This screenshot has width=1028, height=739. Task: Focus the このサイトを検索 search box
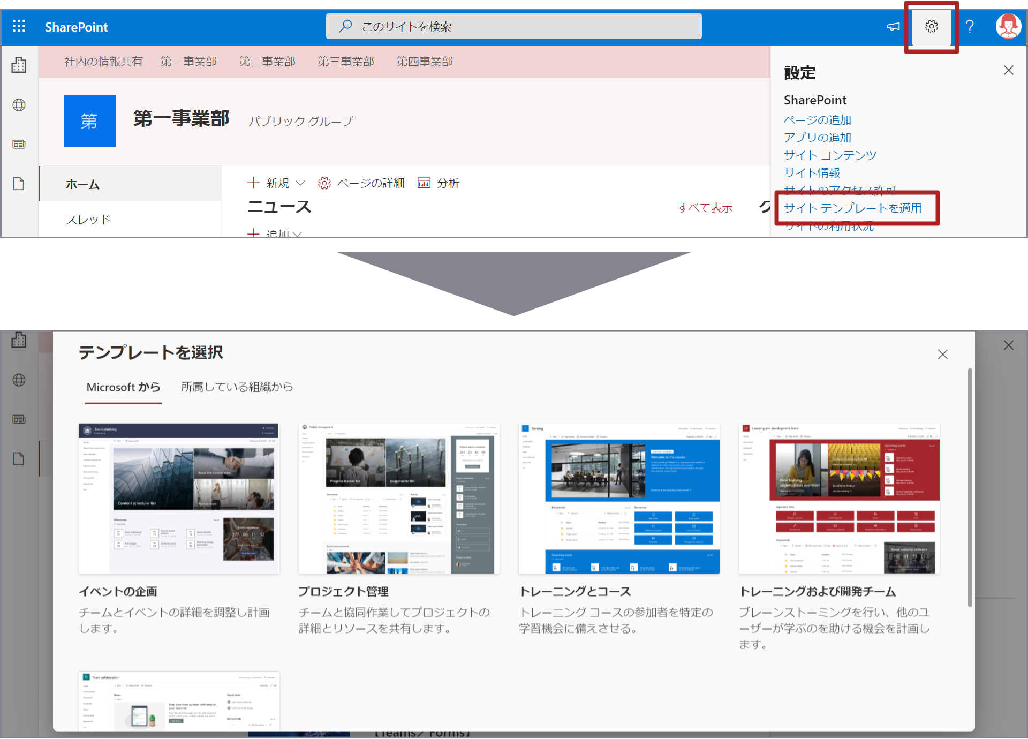pos(514,26)
